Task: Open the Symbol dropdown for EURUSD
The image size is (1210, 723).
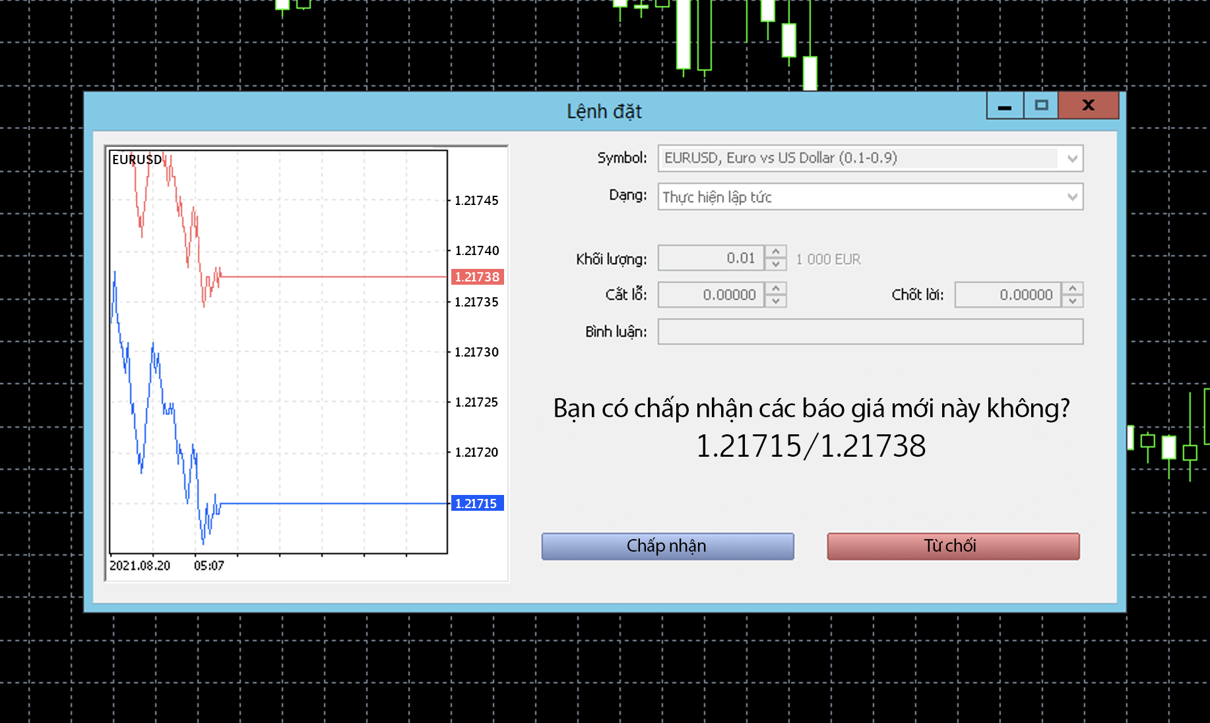Action: click(x=1071, y=159)
